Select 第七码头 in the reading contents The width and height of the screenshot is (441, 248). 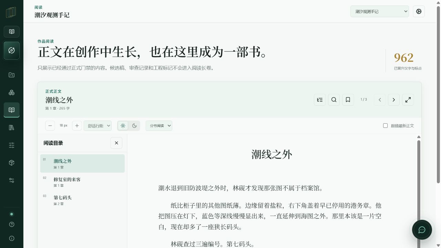pyautogui.click(x=82, y=200)
